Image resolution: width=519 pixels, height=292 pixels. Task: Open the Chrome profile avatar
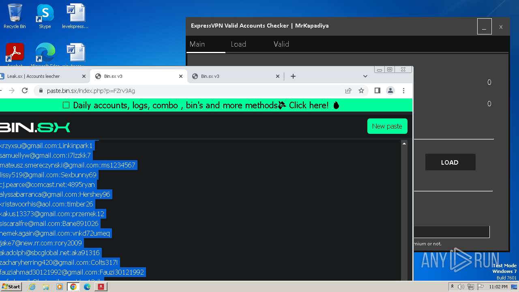pos(390,91)
